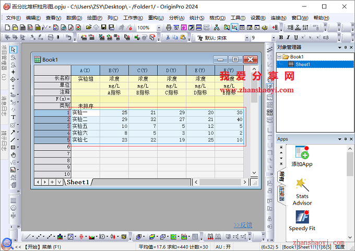The width and height of the screenshot is (355, 251).
Task: Click the Scatter plot icon in the bottom toolbar
Action: click(x=39, y=237)
